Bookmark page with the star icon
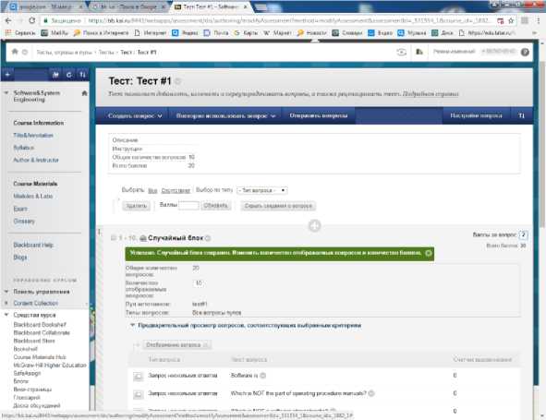The width and height of the screenshot is (546, 420). click(511, 21)
